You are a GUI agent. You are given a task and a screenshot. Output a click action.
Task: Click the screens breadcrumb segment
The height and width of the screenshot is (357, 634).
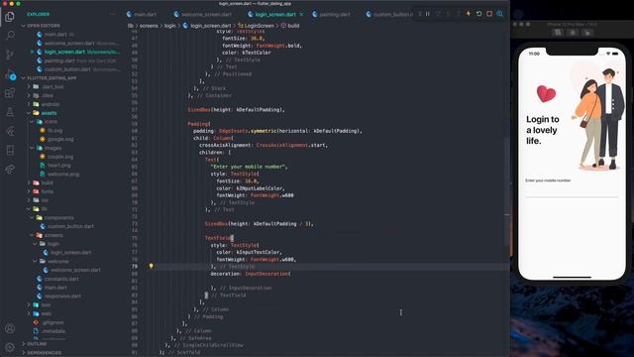coord(149,26)
